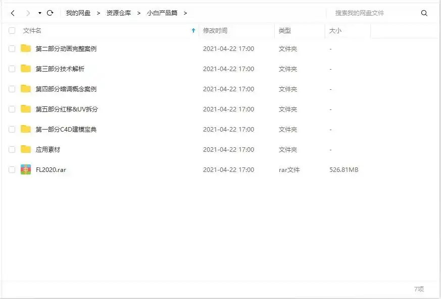Open the 第一部分C4D建模宝典 folder icon
Viewport: 441px width, 299px height.
(25, 129)
